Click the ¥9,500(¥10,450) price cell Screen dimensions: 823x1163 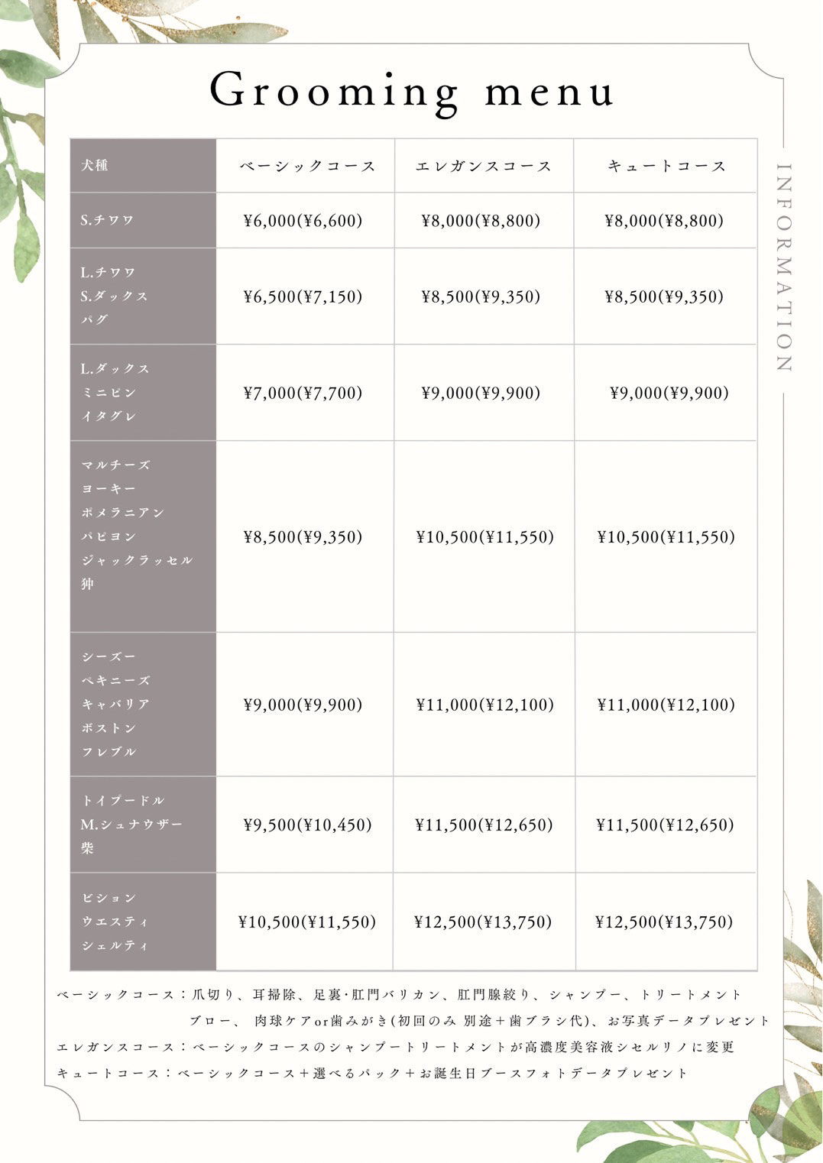[x=307, y=824]
